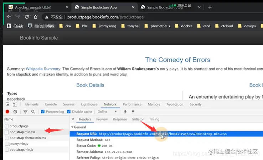Open the network filter funnel icon
The height and width of the screenshot is (160, 263).
(25, 112)
